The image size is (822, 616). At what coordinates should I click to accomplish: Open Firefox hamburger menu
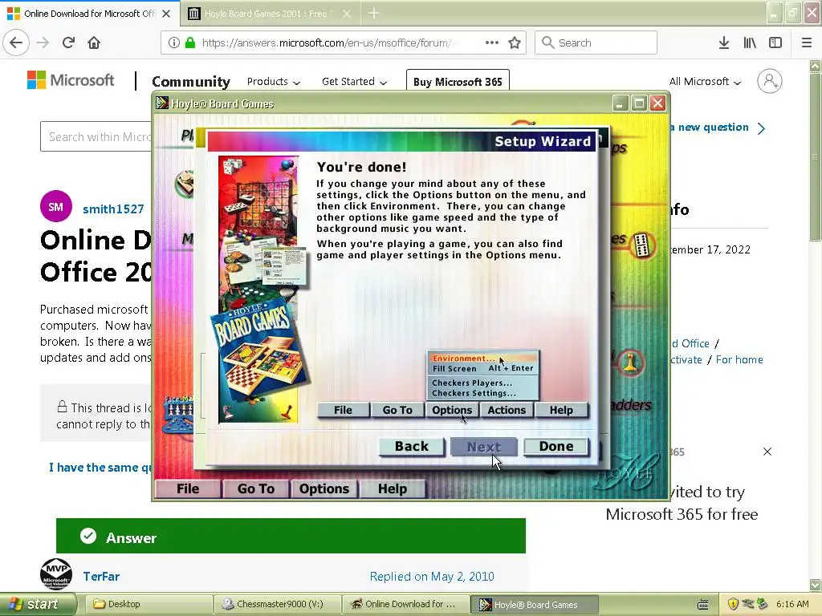(x=807, y=43)
